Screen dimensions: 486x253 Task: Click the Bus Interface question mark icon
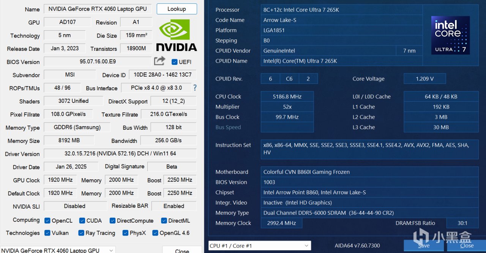[195, 88]
